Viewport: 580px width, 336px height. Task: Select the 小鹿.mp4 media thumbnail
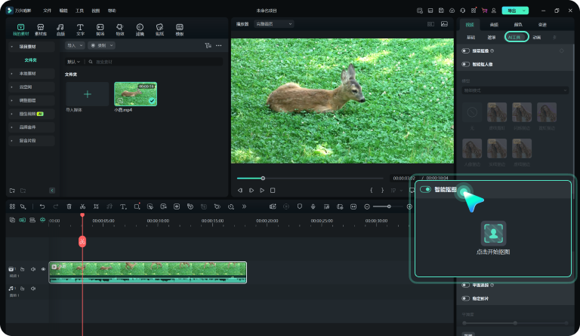135,93
